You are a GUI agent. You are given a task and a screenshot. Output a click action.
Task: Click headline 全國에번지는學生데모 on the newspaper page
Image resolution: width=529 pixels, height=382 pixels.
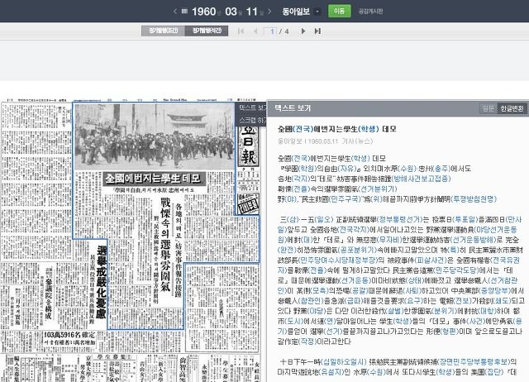coord(155,179)
